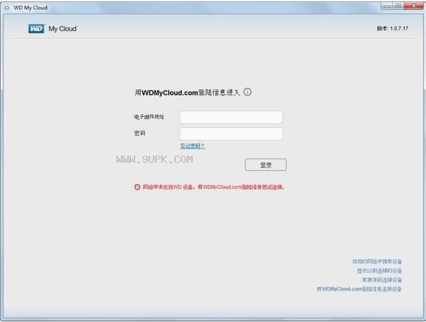Click the 密码 field label
Viewport: 426px width, 322px height.
point(139,134)
